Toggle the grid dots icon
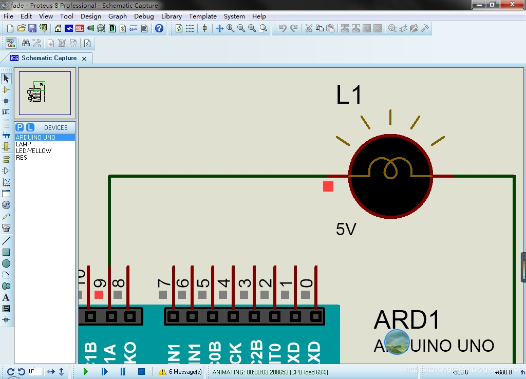 190,29
